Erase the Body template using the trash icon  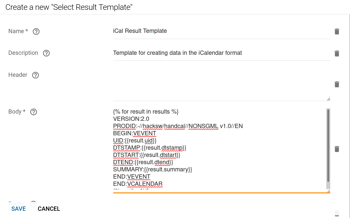click(x=337, y=149)
